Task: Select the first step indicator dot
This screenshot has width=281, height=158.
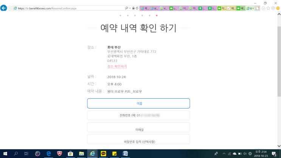Action: 120,15
